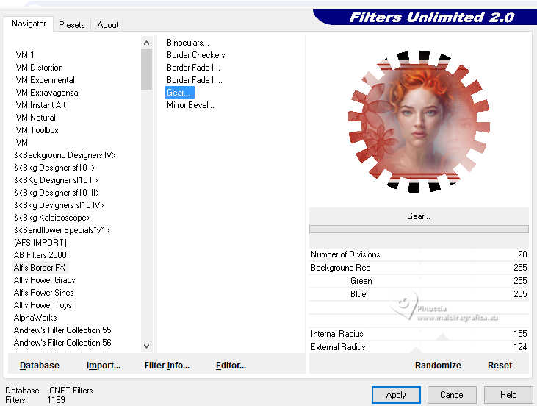Adjust the Background Red slider
The image size is (537, 406).
click(419, 268)
